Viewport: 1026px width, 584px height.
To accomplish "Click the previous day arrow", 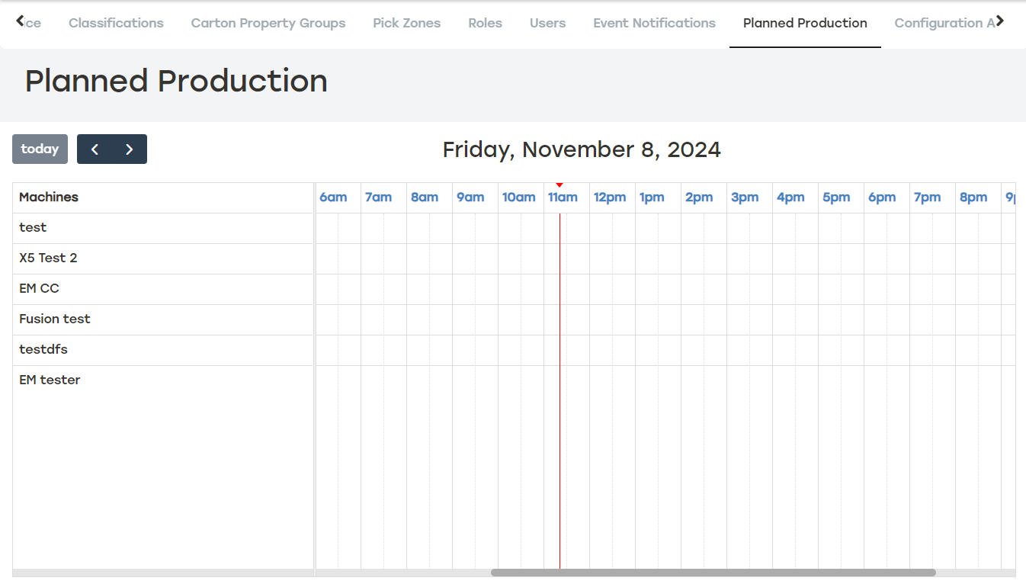I will (95, 149).
